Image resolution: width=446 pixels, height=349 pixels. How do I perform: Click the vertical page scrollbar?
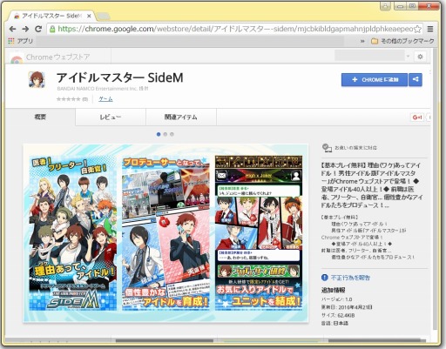436,189
